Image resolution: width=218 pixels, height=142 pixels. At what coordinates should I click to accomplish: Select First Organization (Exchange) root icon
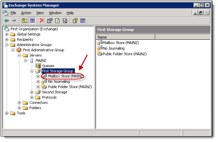tap(7, 29)
